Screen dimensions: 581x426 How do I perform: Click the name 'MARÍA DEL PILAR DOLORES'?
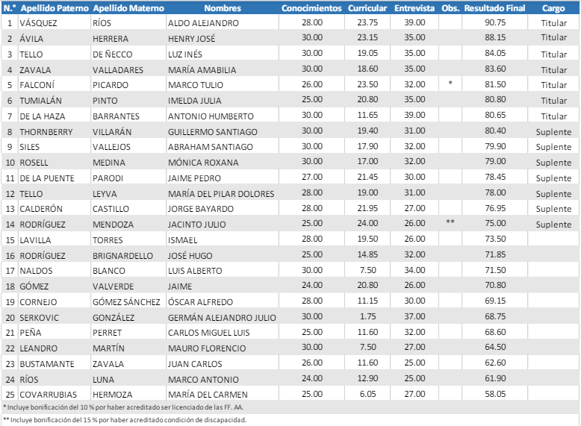[x=221, y=194]
